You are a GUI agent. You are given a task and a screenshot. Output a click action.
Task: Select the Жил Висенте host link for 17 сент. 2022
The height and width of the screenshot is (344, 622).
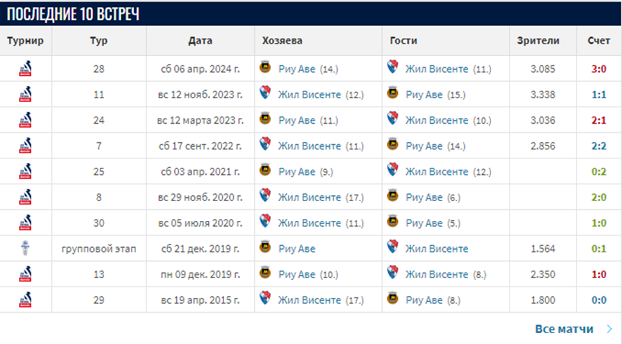[x=310, y=146]
